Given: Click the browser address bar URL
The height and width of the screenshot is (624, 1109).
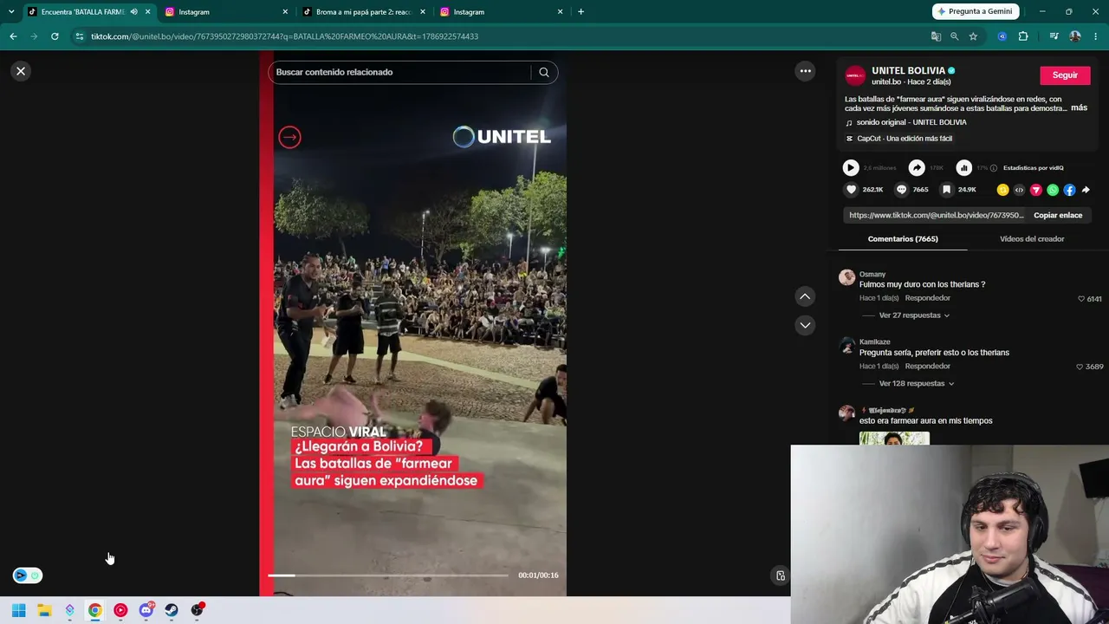Looking at the screenshot, I should (284, 36).
